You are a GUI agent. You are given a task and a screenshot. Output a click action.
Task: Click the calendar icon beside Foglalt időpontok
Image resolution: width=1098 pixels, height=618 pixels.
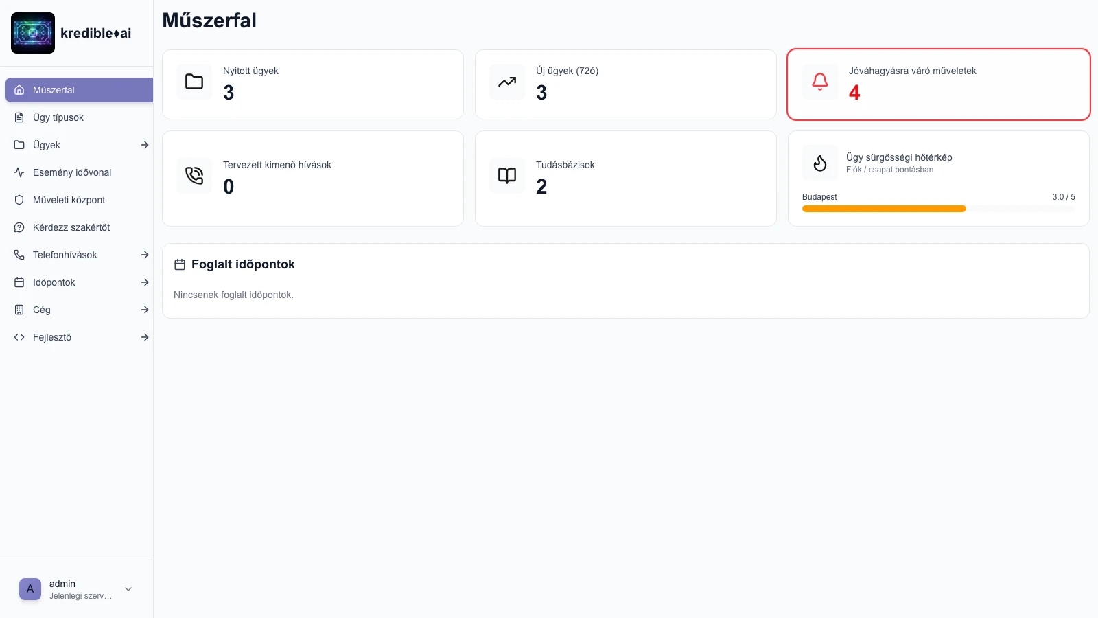tap(180, 264)
